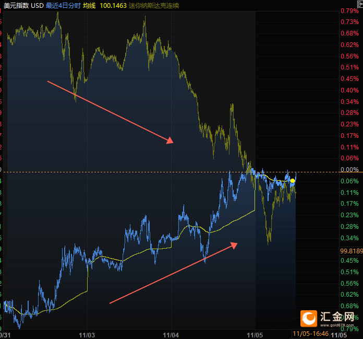363x339 pixels.
Task: Select the 美元指数 USD title
Action: coord(23,6)
